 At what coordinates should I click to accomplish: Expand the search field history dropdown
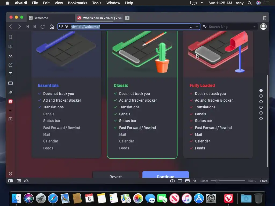coord(254,27)
